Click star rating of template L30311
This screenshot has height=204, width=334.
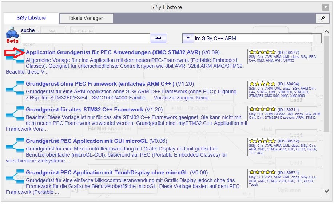[262, 109]
